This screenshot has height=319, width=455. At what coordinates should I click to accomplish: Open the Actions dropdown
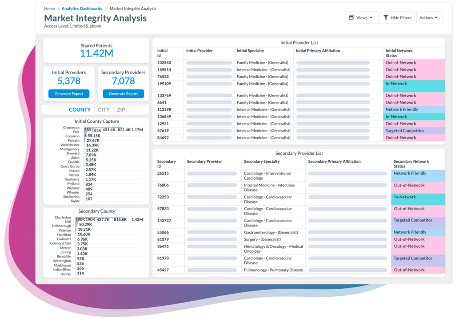coord(429,17)
